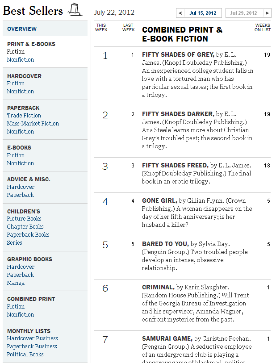Click the Best Sellers page title
This screenshot has height=363, width=276.
[x=33, y=10]
